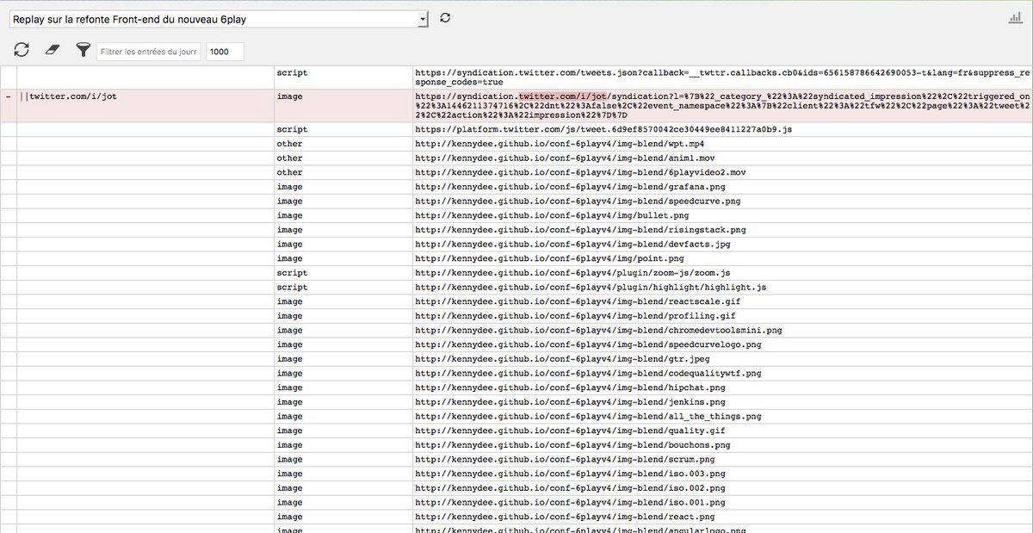Screen dimensions: 1033x533
Task: Click 'script' type cell in zoom.js row
Action: tap(343, 273)
